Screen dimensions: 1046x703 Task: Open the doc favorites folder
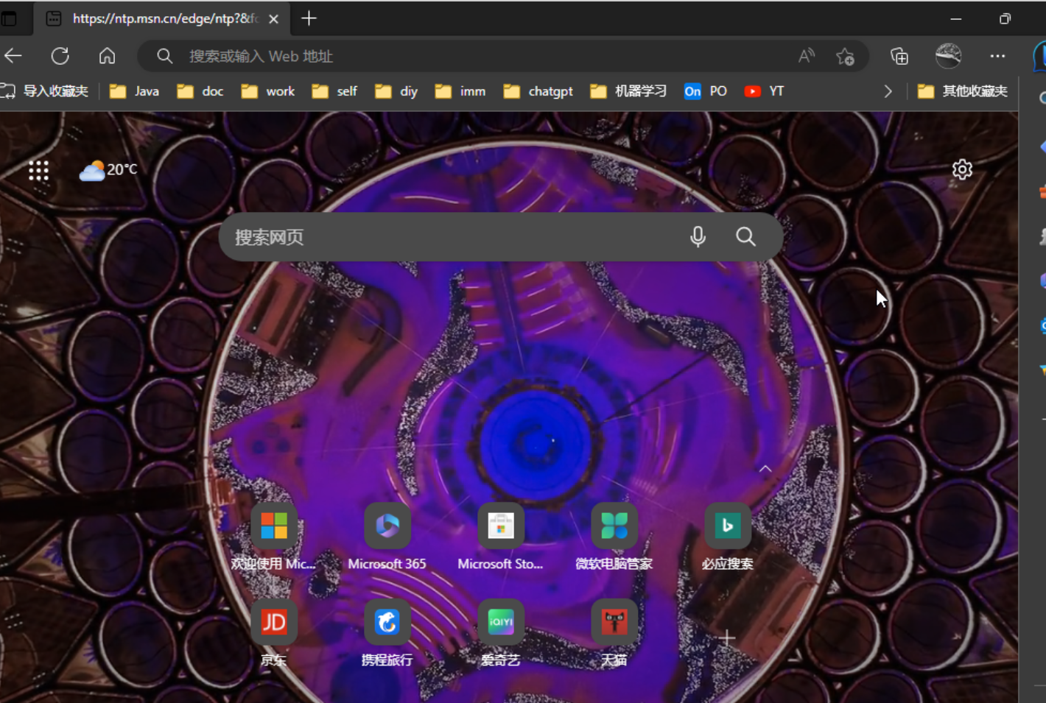(200, 91)
